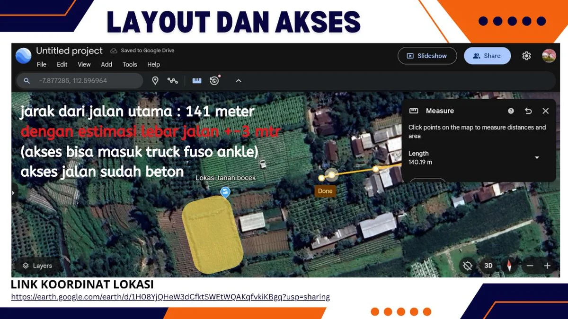Image resolution: width=568 pixels, height=319 pixels.
Task: Zoom in with the plus button
Action: point(547,266)
